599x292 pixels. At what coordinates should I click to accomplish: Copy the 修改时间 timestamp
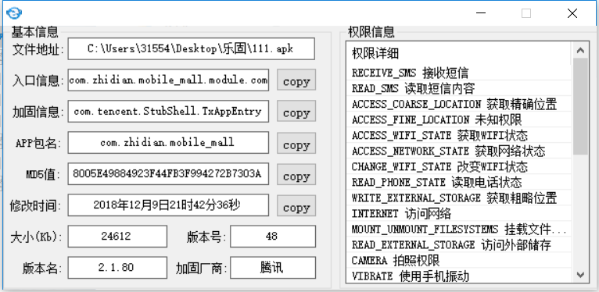(x=296, y=206)
